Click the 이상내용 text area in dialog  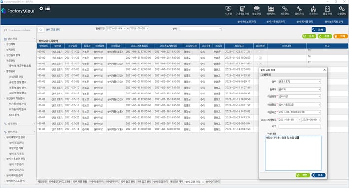[x=293, y=153]
